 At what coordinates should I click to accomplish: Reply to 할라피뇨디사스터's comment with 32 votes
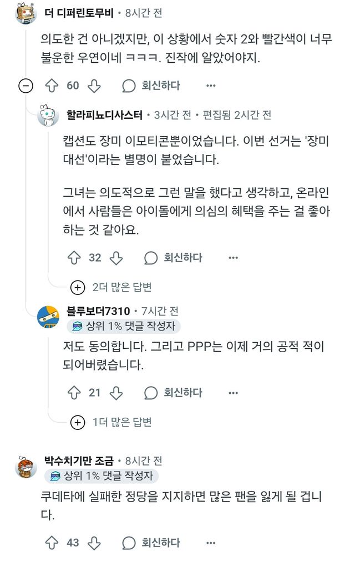(x=173, y=258)
